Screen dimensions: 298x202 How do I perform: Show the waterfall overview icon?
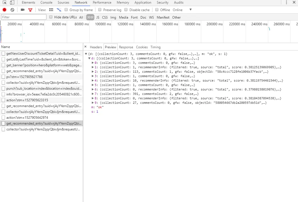(59, 10)
